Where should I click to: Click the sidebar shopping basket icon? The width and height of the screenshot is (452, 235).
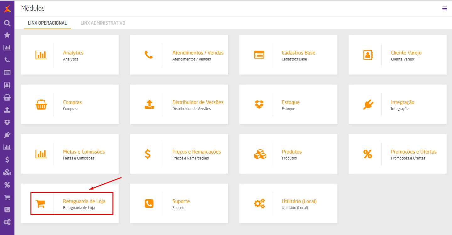pos(7,97)
